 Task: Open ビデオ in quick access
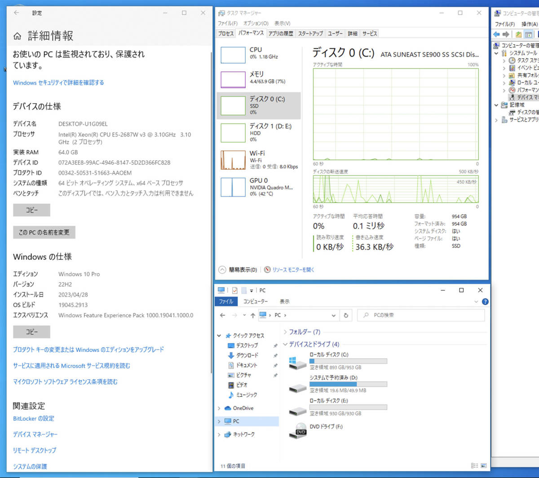click(242, 385)
